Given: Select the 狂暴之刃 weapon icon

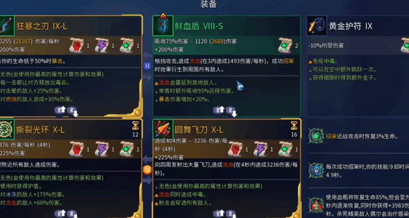Looking at the screenshot, I should 7,26.
